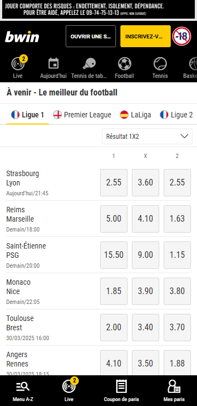Click the OUVRIR UNE S... button
The image size is (197, 406).
(x=91, y=36)
